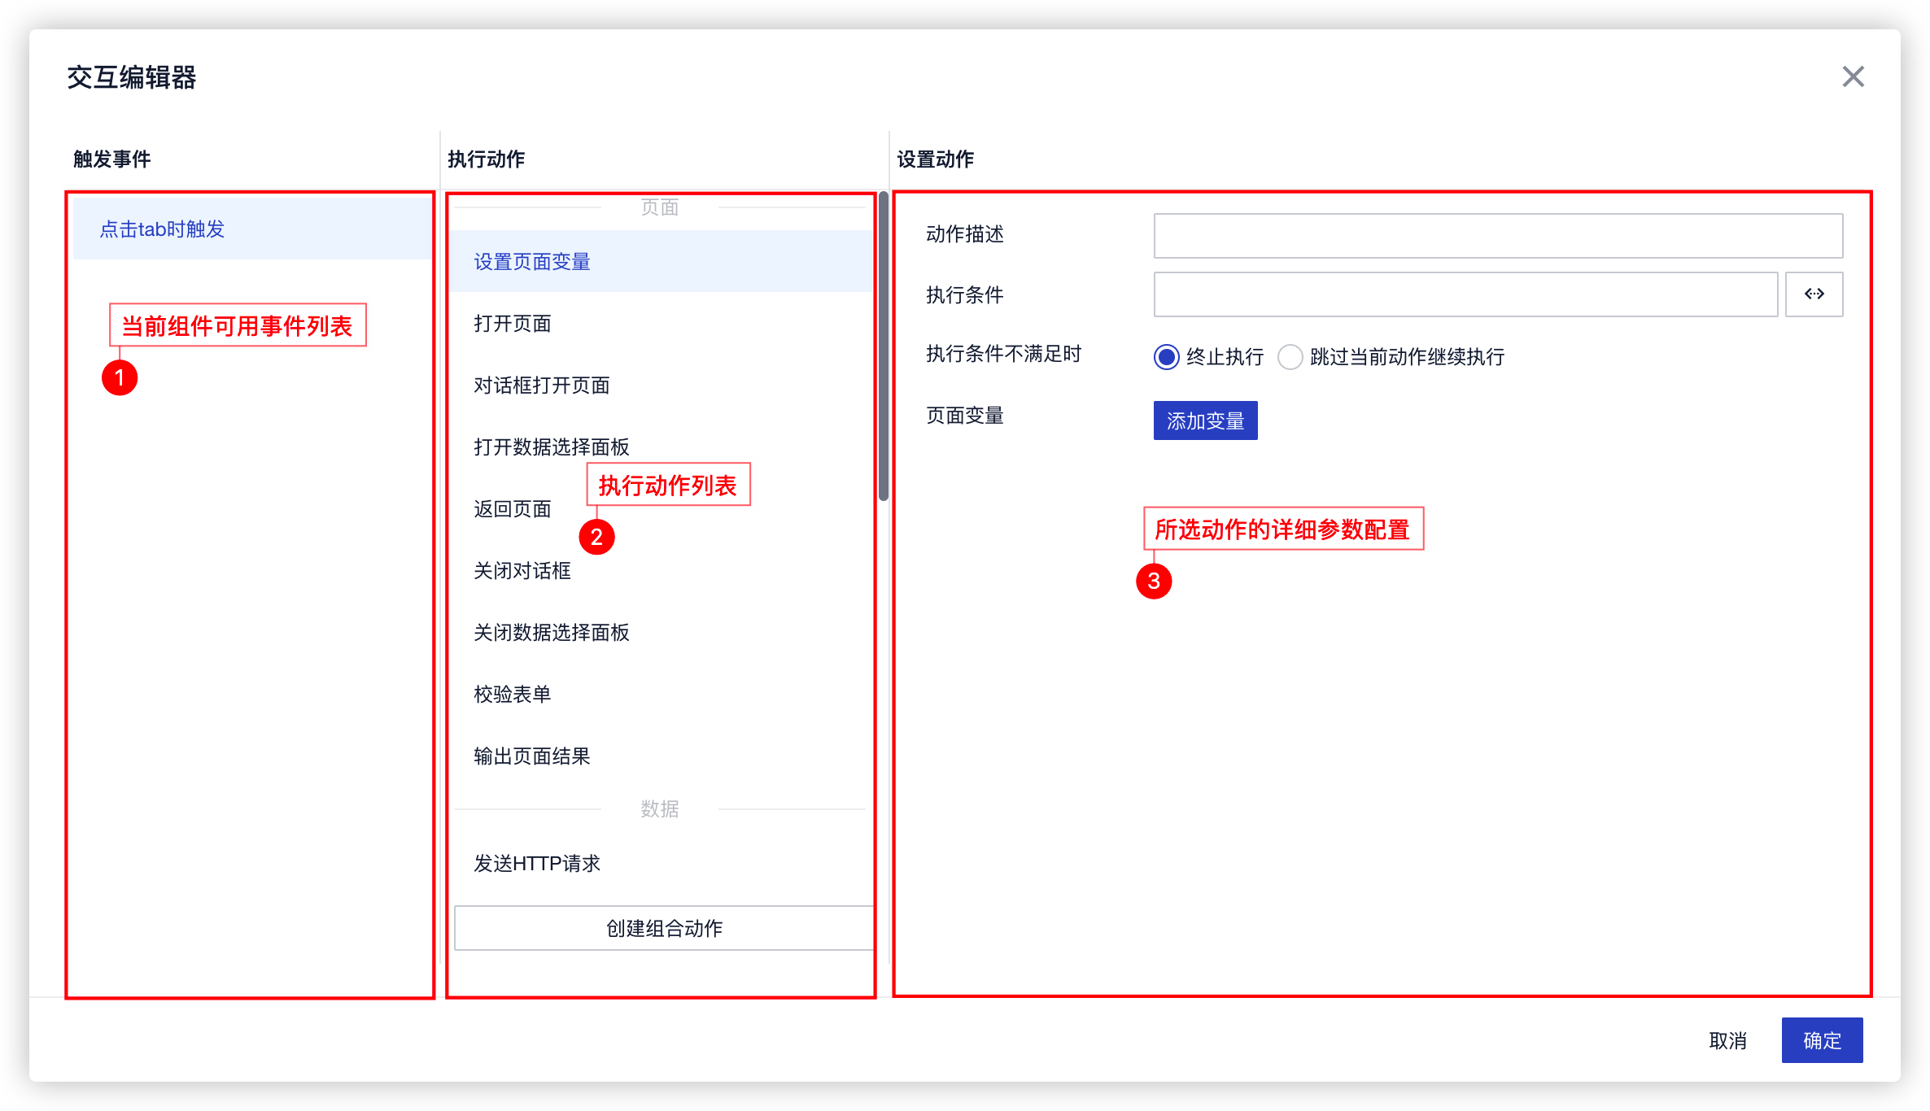Select the 点击tab时触发 event
Screen dimensions: 1930x1111
click(x=163, y=229)
